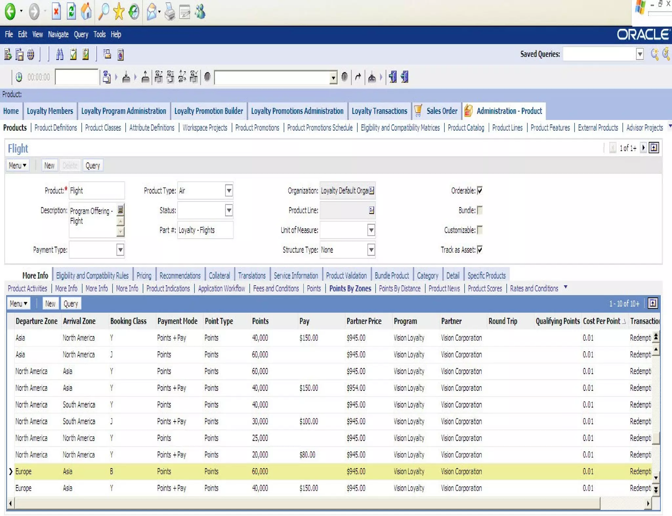The image size is (672, 516).
Task: Click the site map globe icon
Action: pyautogui.click(x=31, y=54)
